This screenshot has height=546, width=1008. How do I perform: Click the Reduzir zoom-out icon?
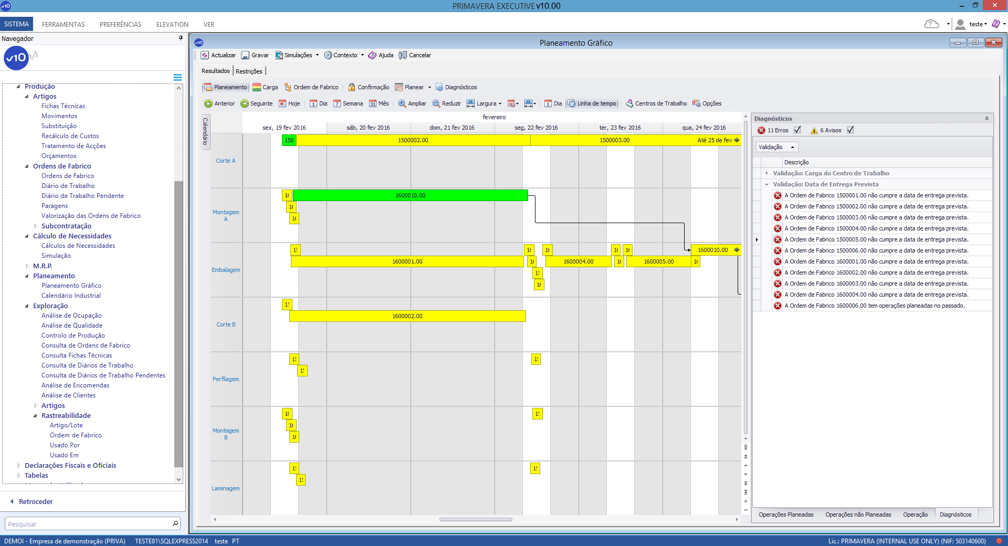click(x=436, y=103)
